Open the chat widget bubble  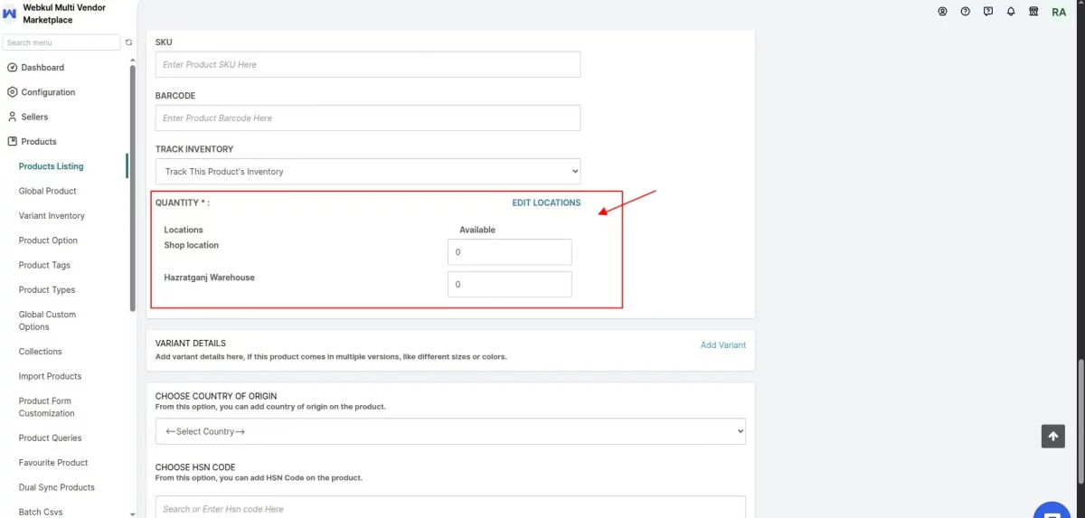[1052, 510]
